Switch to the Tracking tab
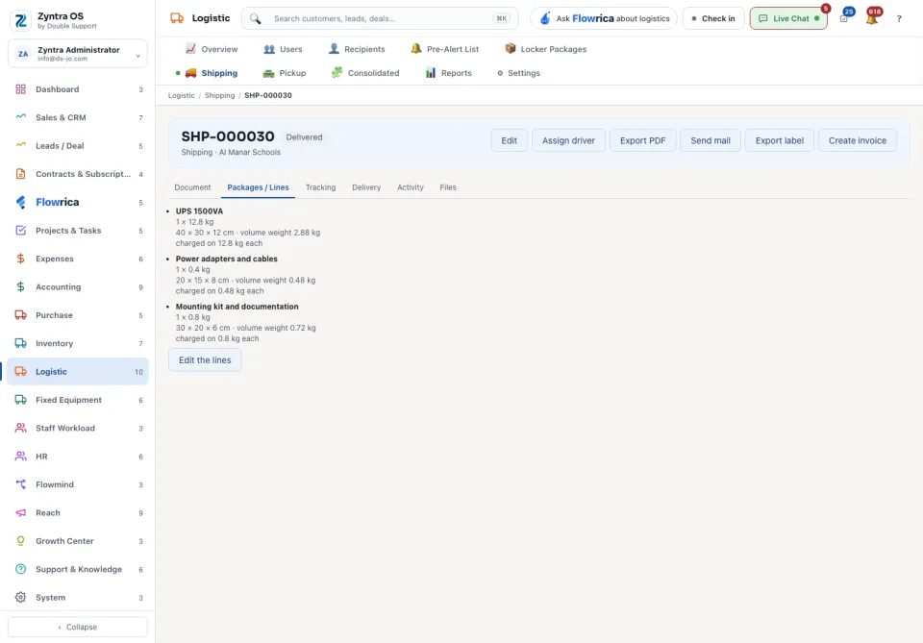This screenshot has height=643, width=923. [320, 187]
